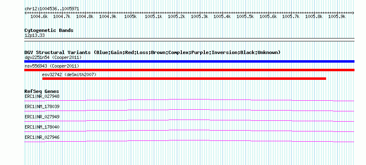
Task: Select the RefSeq Genes track title
Action: click(x=42, y=91)
